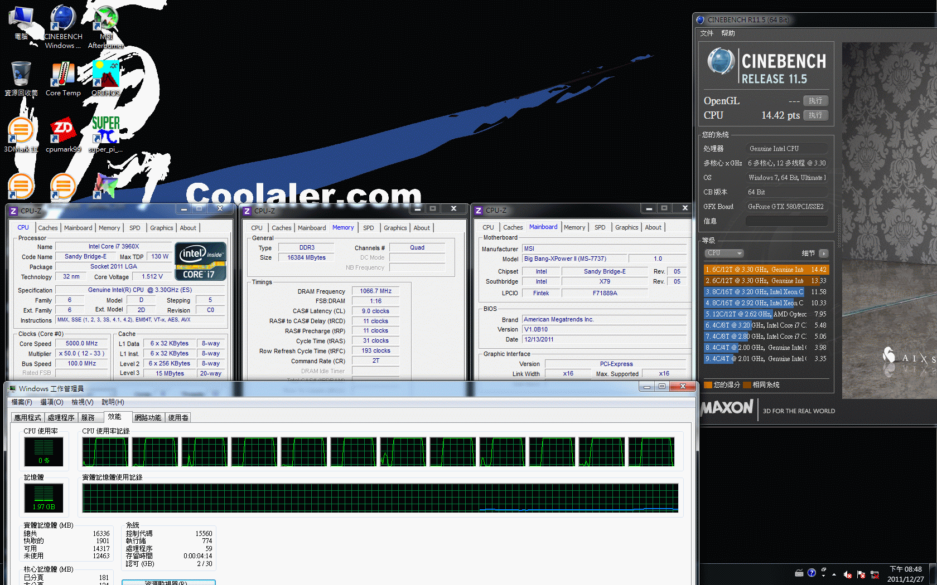The image size is (937, 585).
Task: Click the MAXON logo in CINEBENCH
Action: (727, 407)
